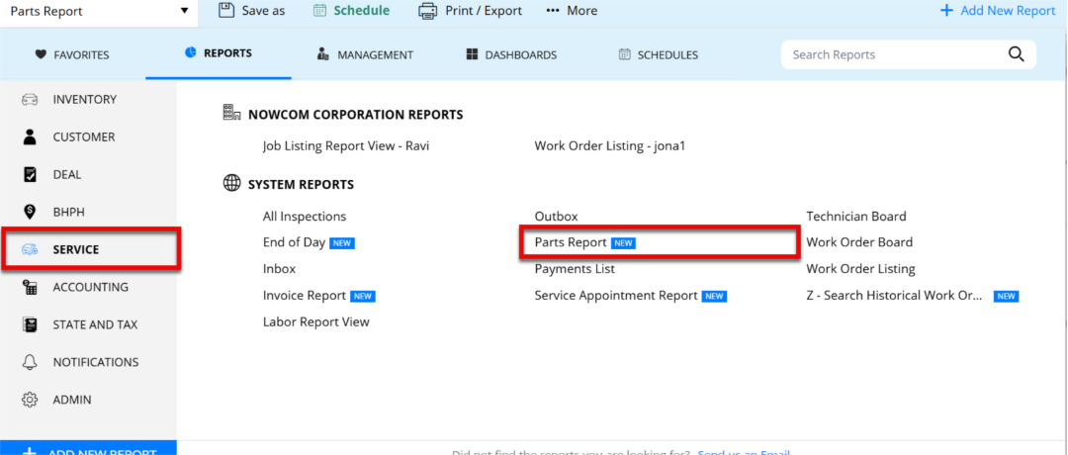Click the Admin gear icon
This screenshot has height=455, width=1068.
[30, 400]
